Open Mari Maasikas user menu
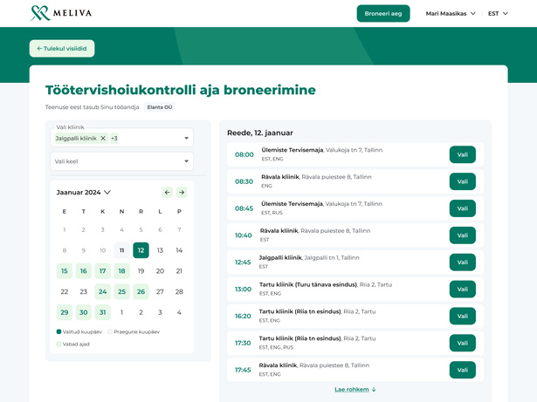537x402 pixels. point(451,14)
